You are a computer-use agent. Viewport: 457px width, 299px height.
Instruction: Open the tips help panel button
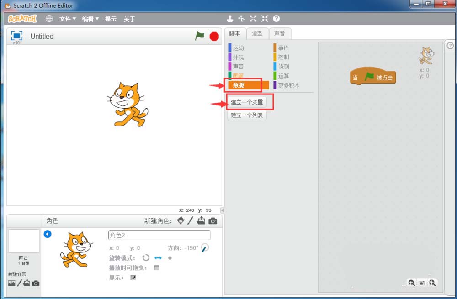[450, 46]
